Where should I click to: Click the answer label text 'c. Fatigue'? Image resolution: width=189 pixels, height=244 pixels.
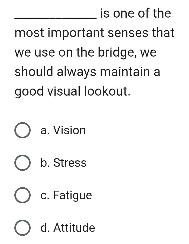tap(66, 195)
